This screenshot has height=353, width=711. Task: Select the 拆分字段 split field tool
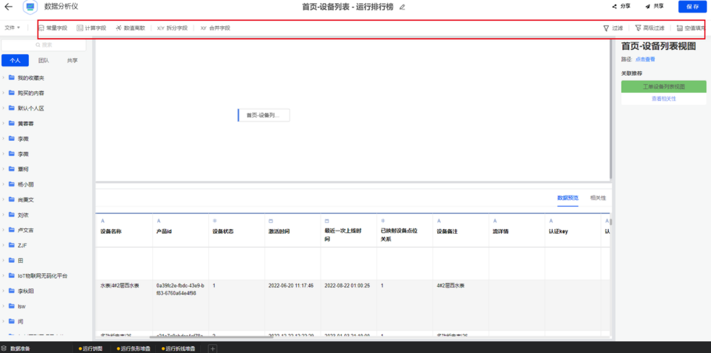click(x=172, y=28)
